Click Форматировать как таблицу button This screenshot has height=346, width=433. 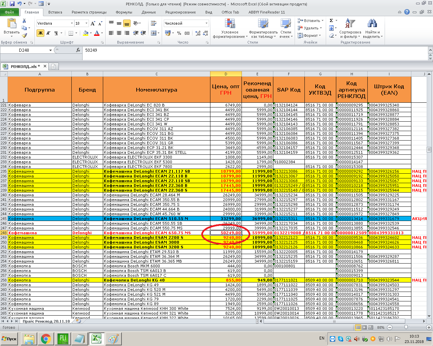click(x=263, y=29)
